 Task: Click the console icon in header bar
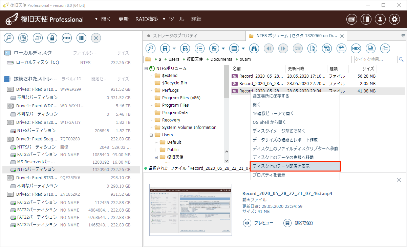352,19
